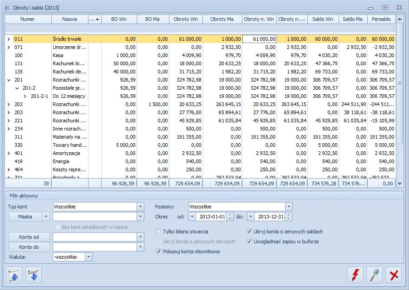Open the Okres do date type dropdown
Screen dimensions: 409x290
click(251, 217)
